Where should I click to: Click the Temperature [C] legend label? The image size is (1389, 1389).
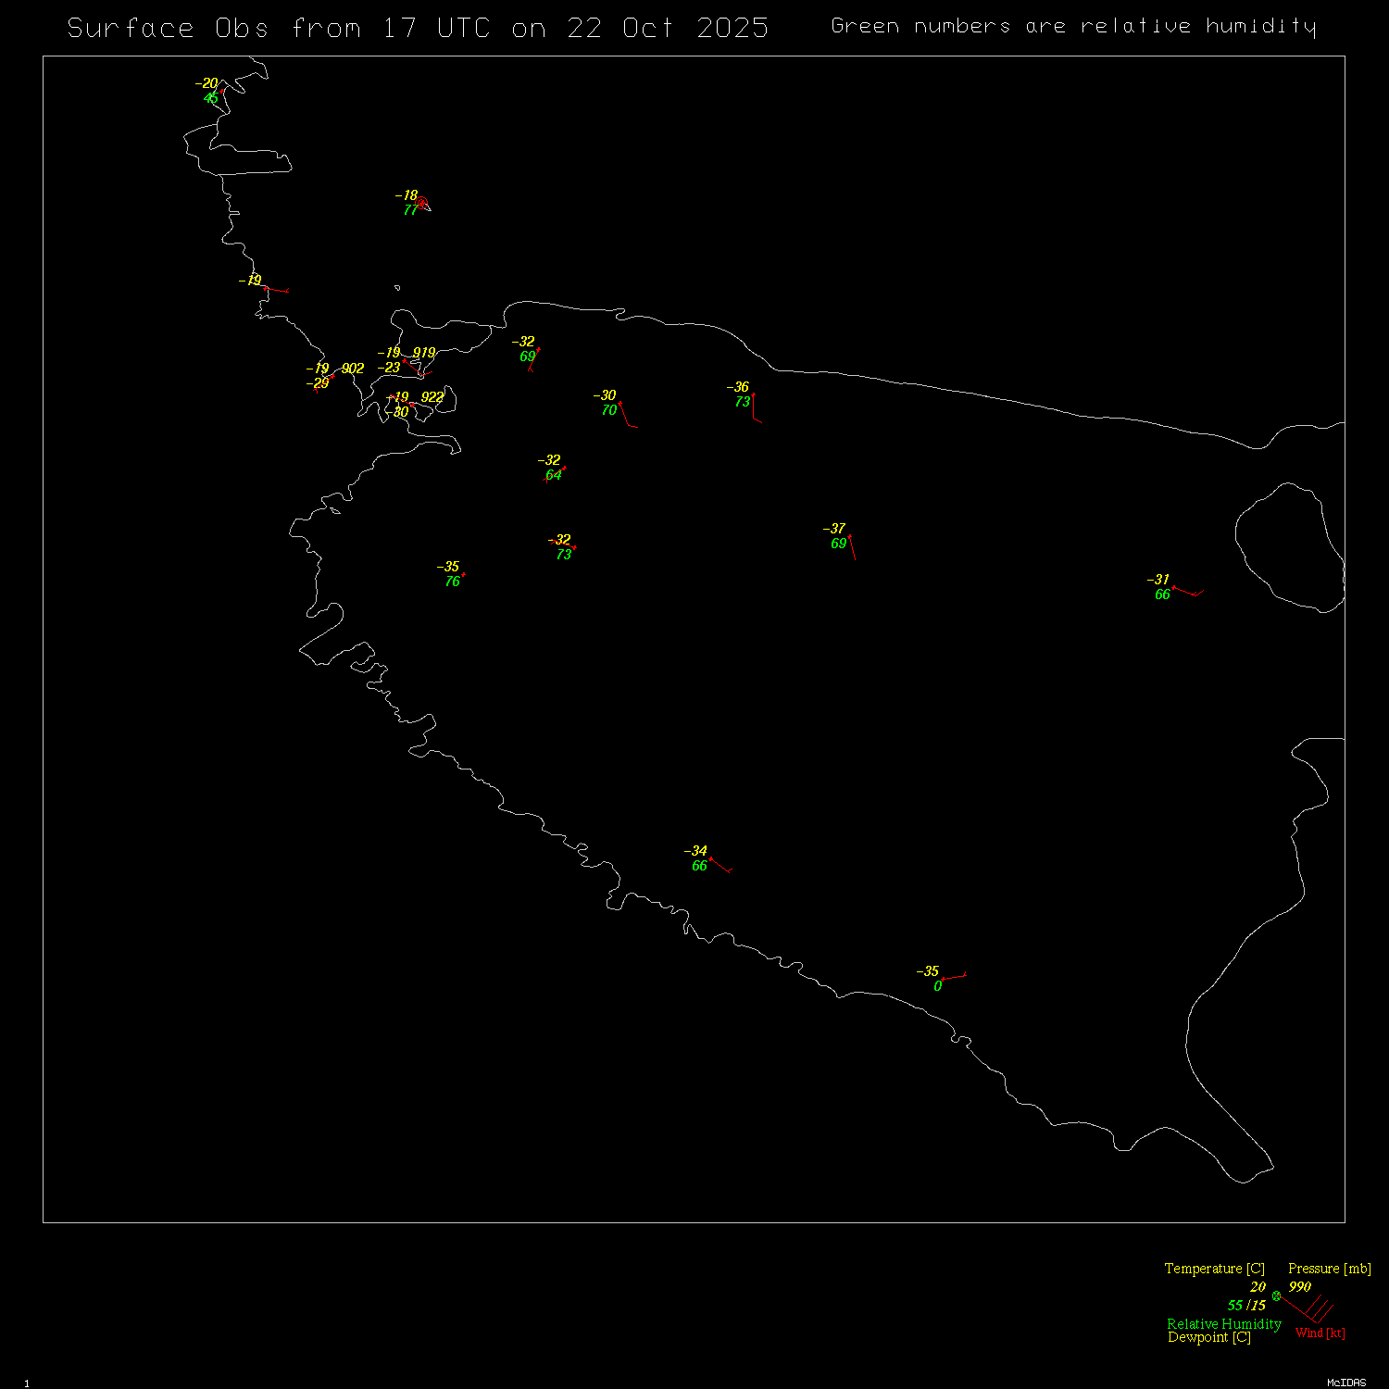pyautogui.click(x=1214, y=1269)
